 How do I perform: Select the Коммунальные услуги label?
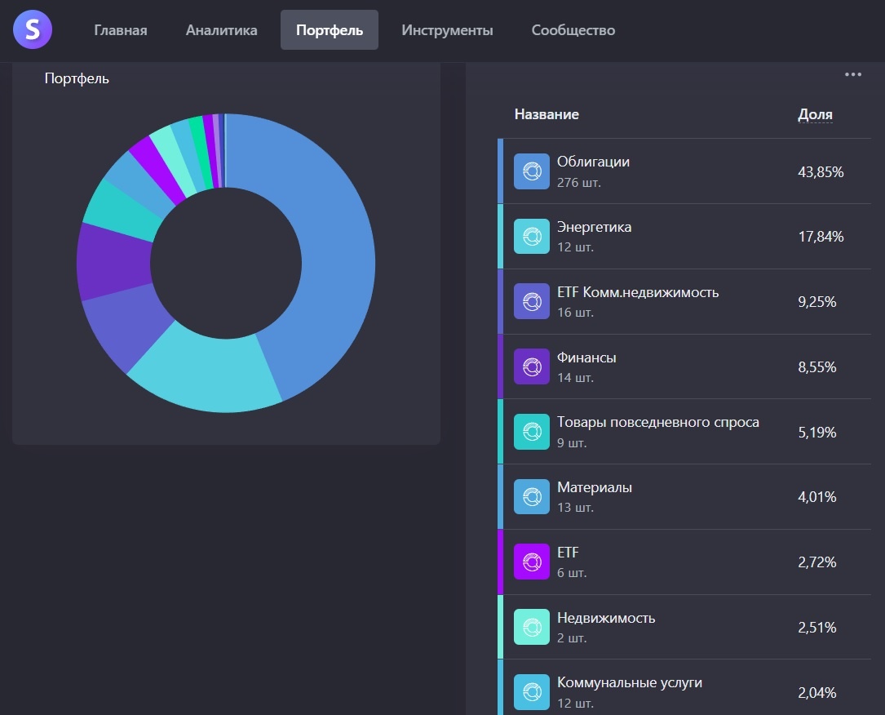click(630, 683)
